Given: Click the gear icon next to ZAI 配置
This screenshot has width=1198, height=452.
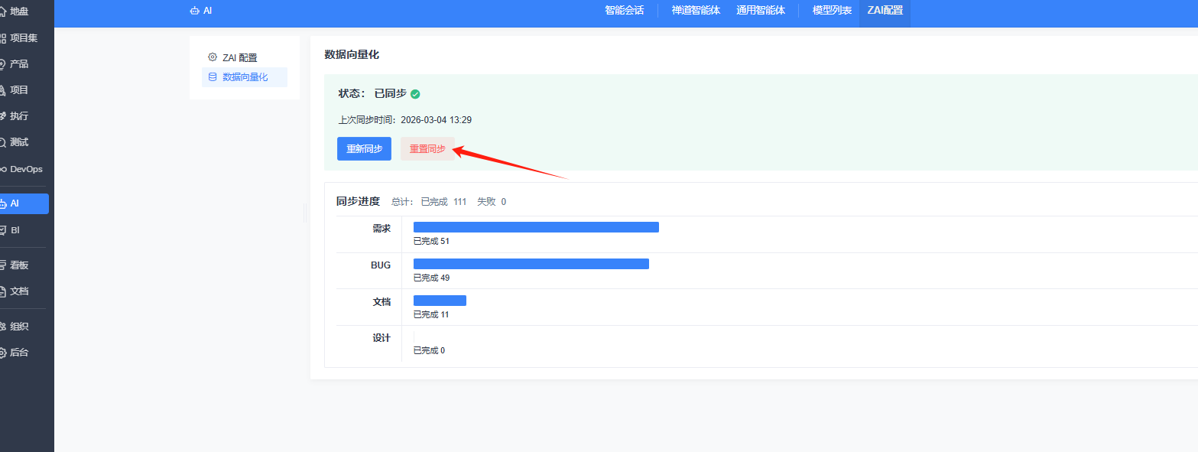Looking at the screenshot, I should coord(213,57).
